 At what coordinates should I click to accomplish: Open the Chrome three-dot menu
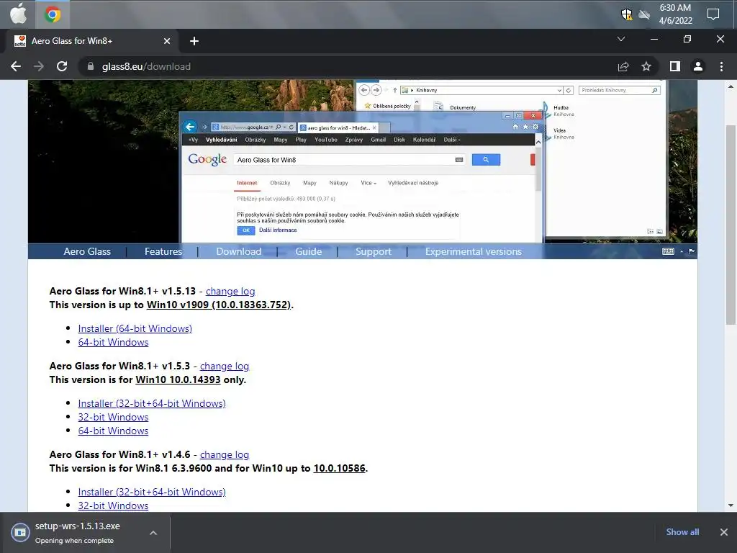click(721, 66)
